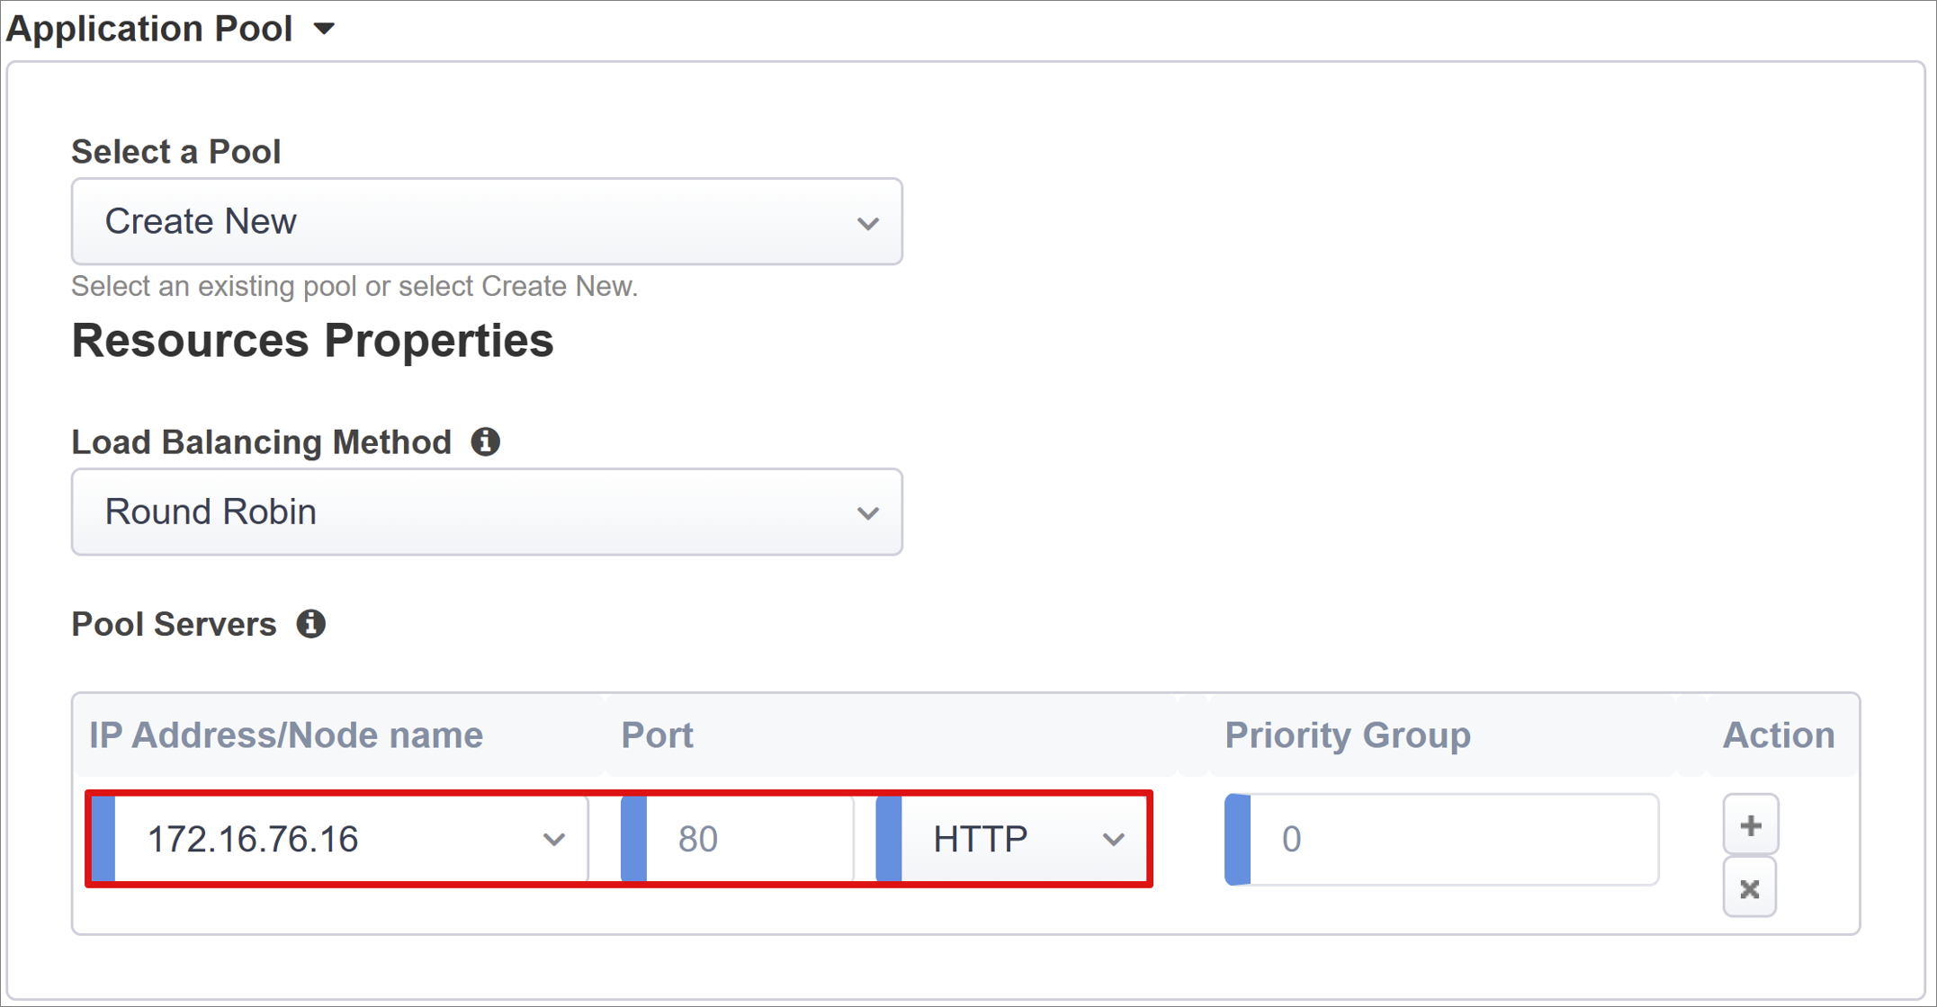Viewport: 1937px width, 1007px height.
Task: Click the Select a Pool dropdown arrow
Action: (867, 220)
